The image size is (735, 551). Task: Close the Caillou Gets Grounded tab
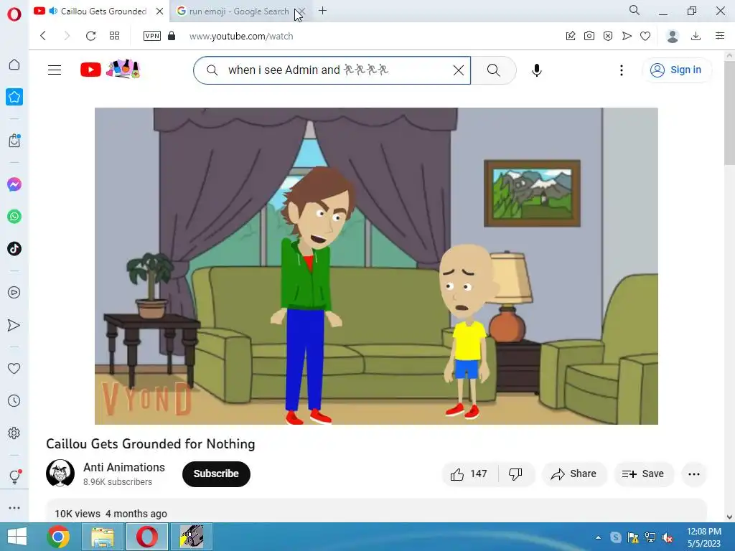(160, 11)
